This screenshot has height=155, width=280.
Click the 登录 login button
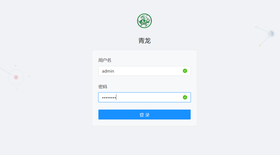[144, 115]
